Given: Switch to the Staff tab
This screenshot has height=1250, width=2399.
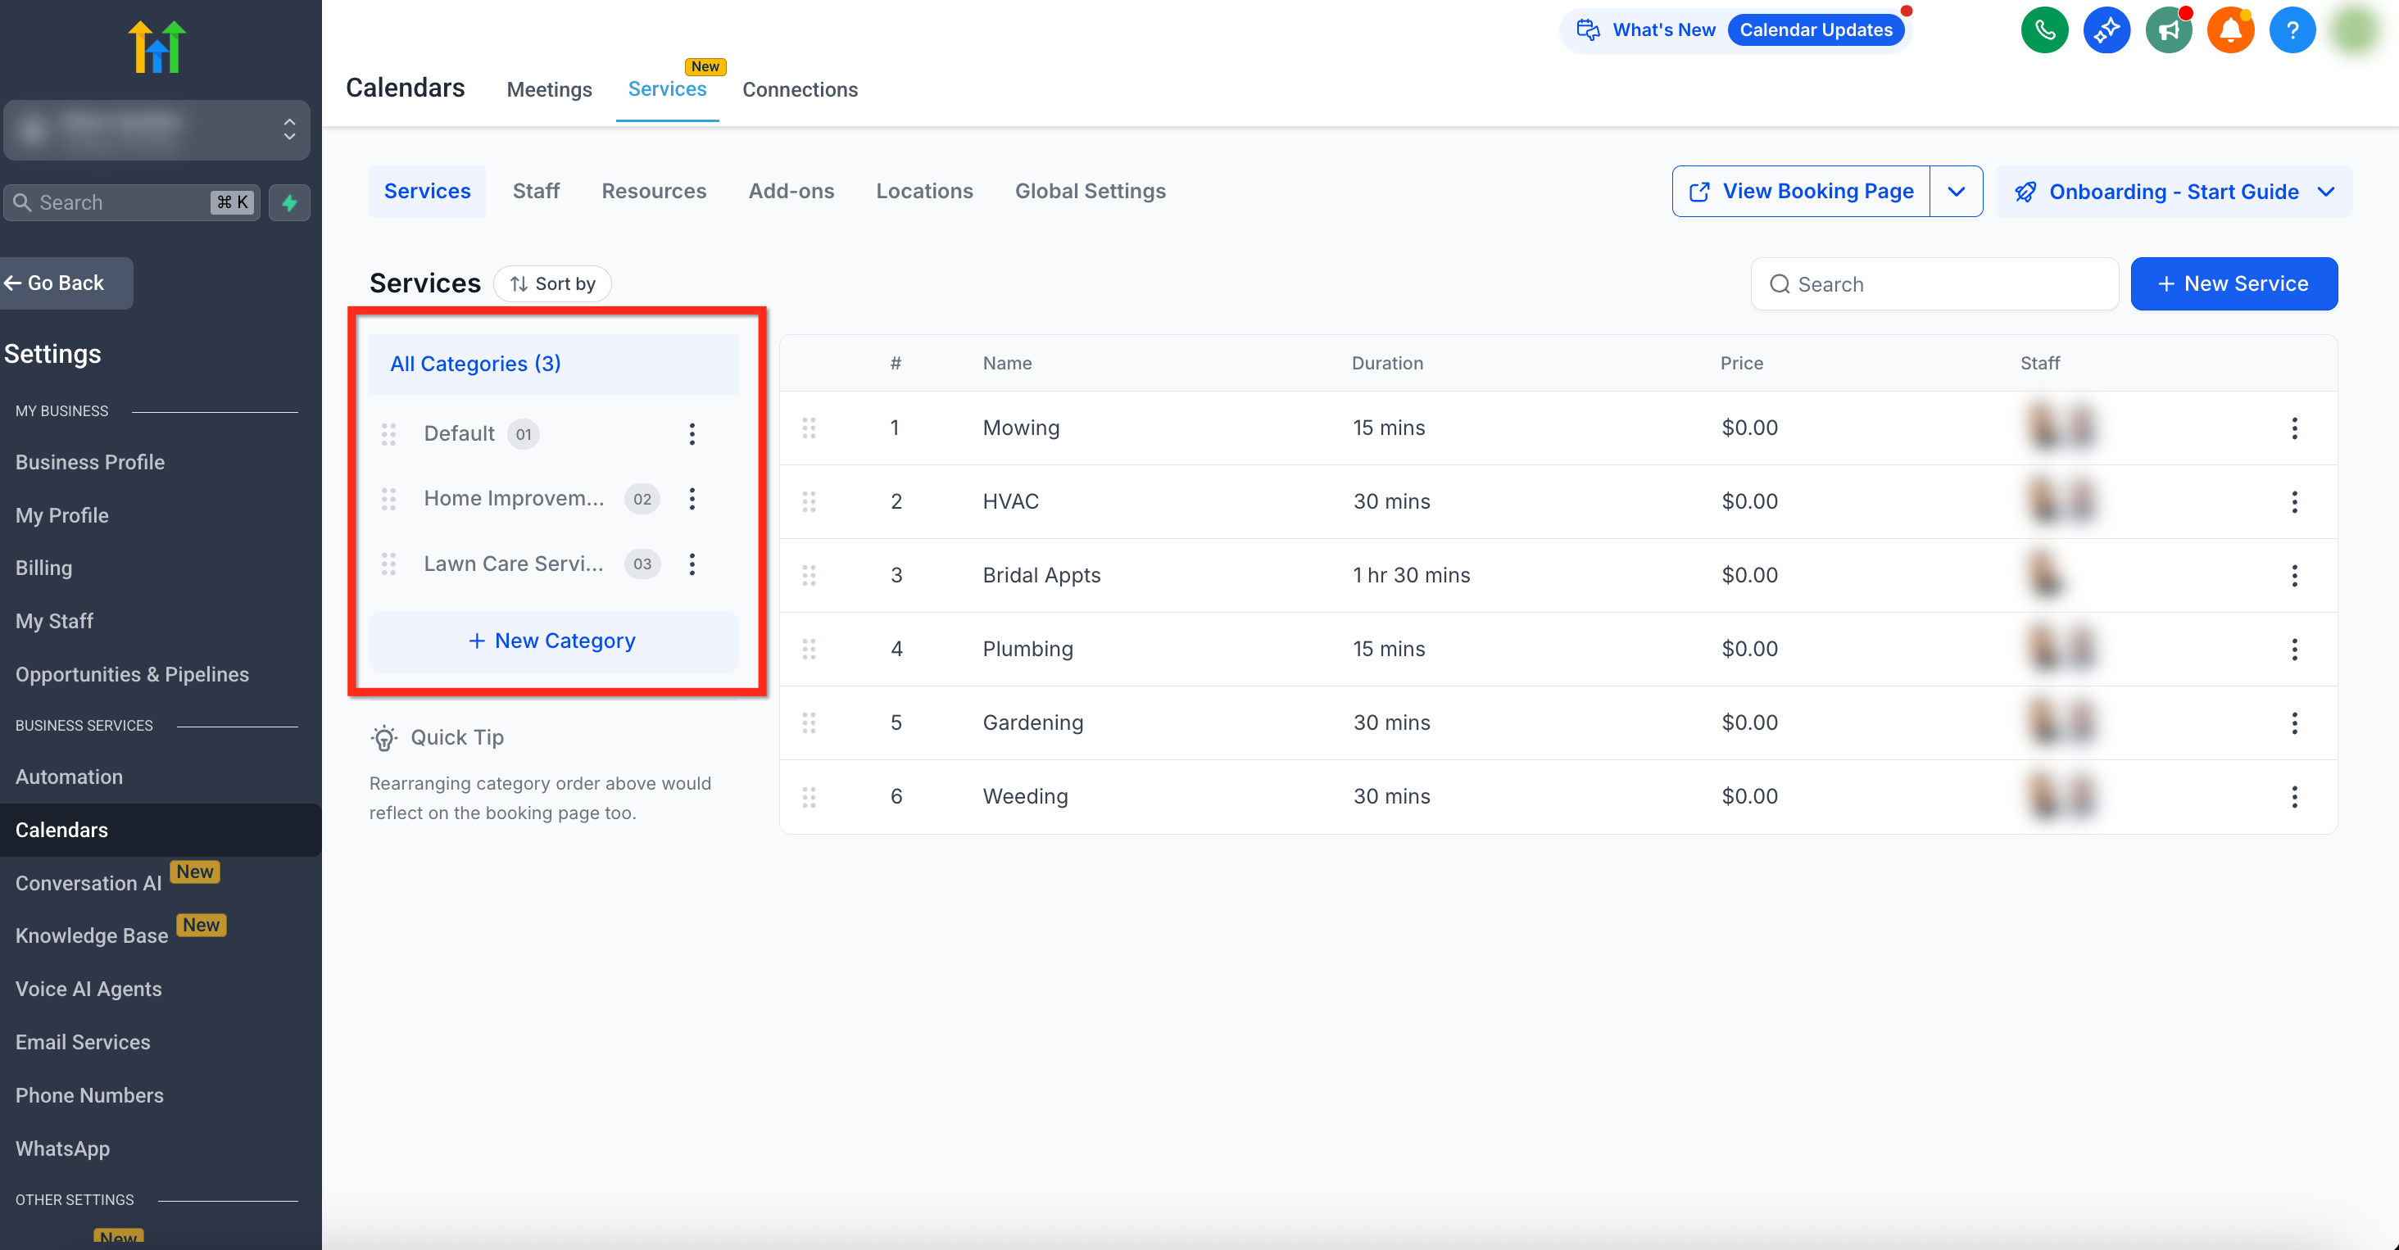Looking at the screenshot, I should [x=536, y=191].
